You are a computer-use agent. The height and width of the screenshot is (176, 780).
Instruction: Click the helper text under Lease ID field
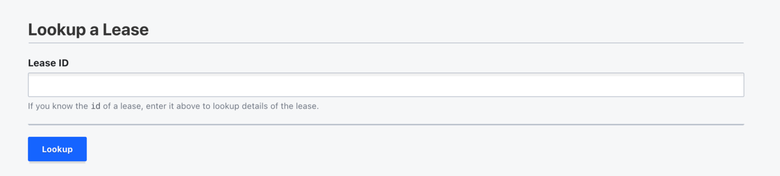coord(173,106)
